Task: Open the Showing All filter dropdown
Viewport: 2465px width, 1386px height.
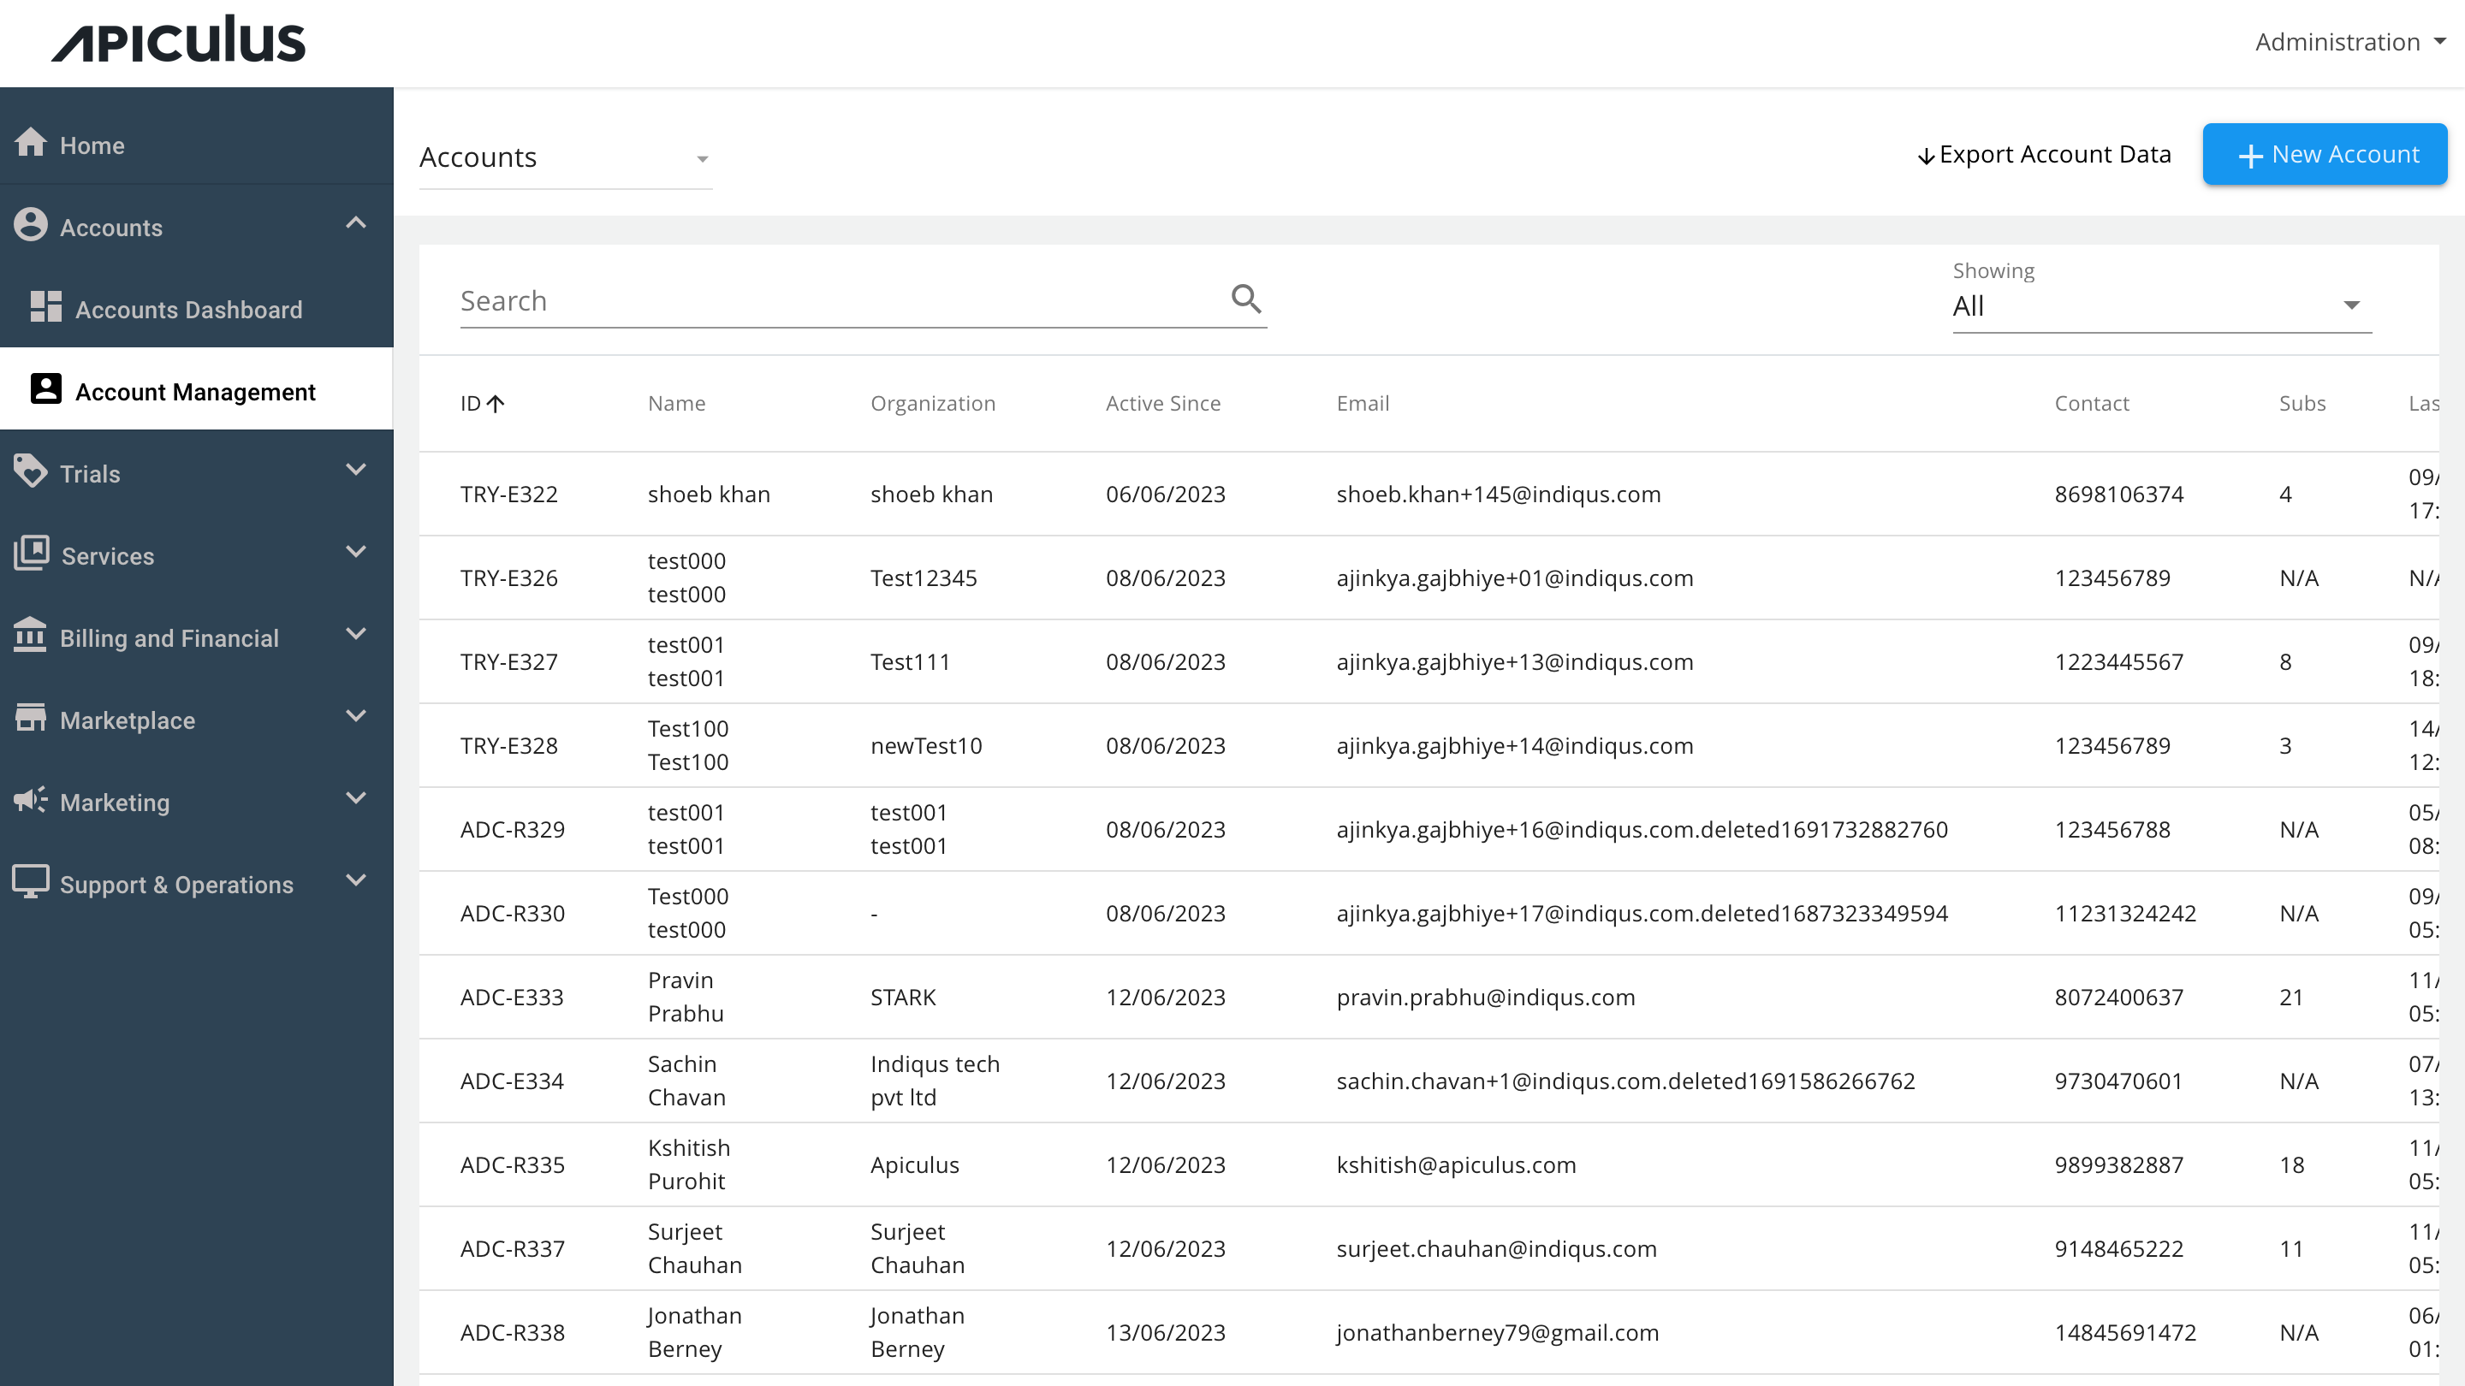Action: tap(2162, 306)
